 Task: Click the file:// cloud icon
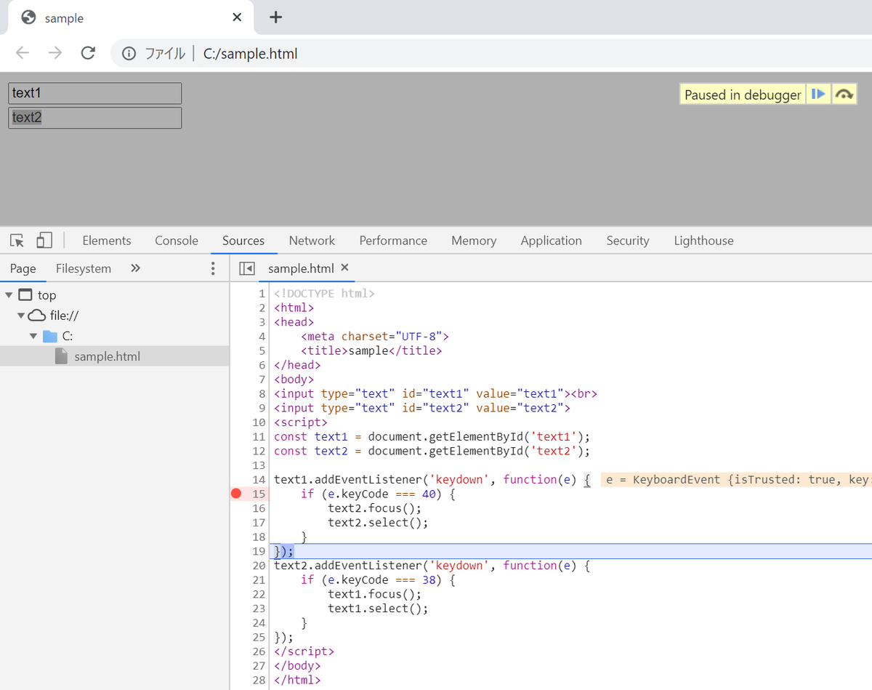[36, 316]
